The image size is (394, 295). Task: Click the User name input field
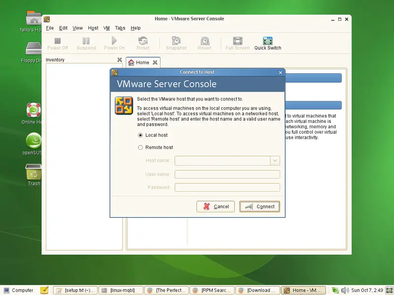click(x=227, y=174)
